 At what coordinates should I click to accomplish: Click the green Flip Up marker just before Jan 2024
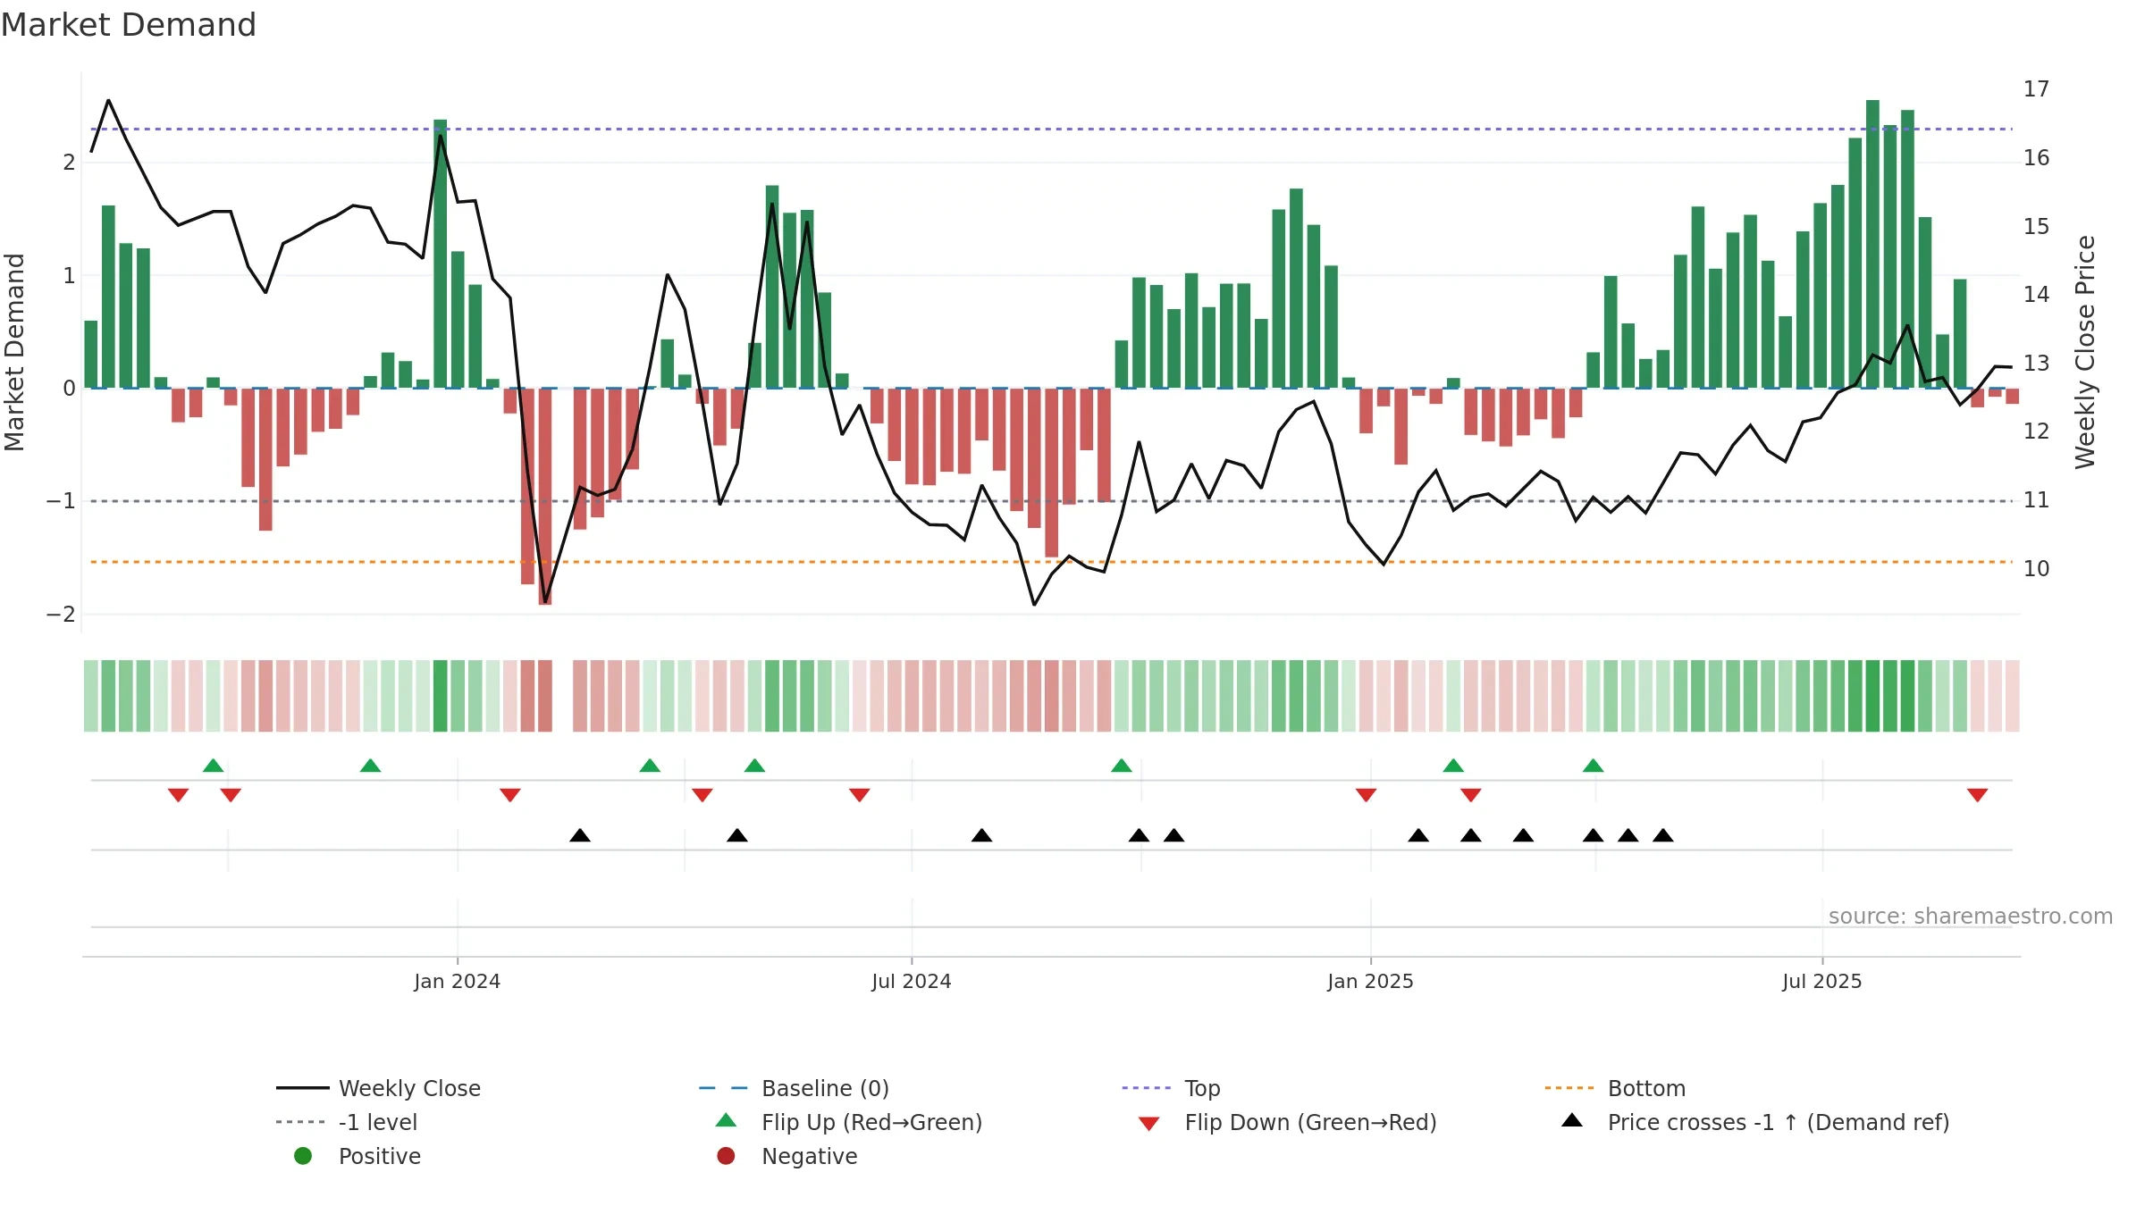[370, 765]
